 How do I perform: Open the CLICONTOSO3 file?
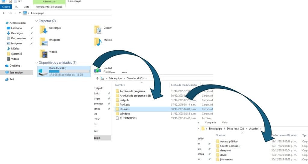[x=128, y=118]
